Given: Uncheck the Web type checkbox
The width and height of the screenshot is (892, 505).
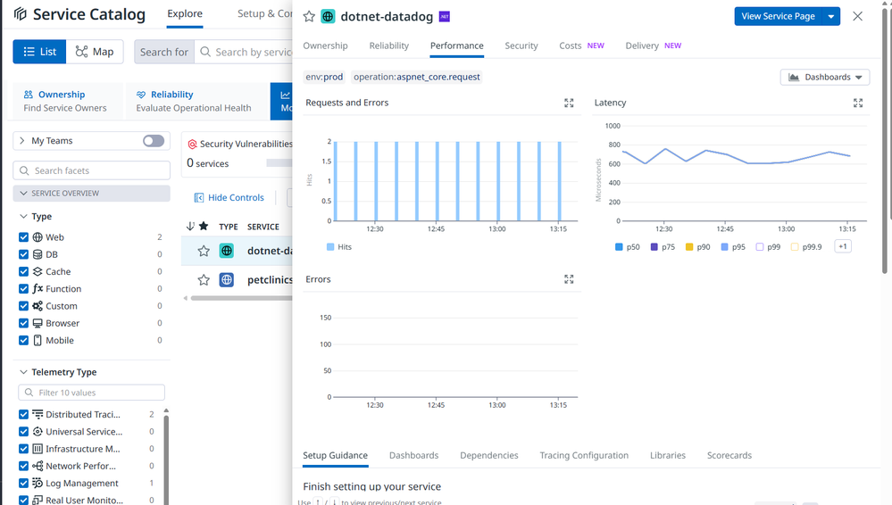Looking at the screenshot, I should pyautogui.click(x=23, y=237).
